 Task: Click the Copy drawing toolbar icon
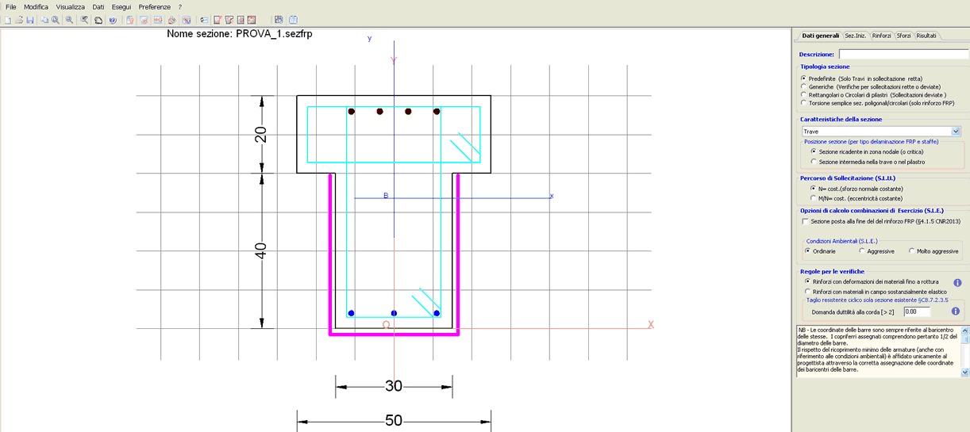tap(44, 20)
